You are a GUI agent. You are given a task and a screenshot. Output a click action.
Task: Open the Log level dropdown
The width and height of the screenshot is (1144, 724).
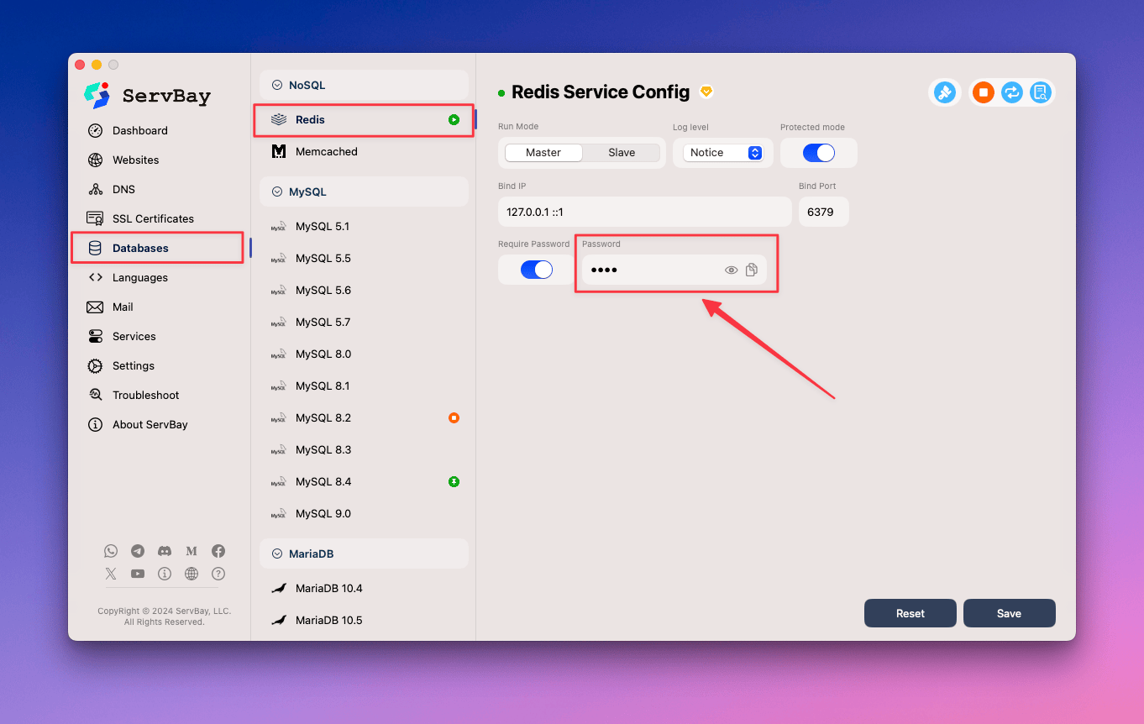tap(723, 152)
